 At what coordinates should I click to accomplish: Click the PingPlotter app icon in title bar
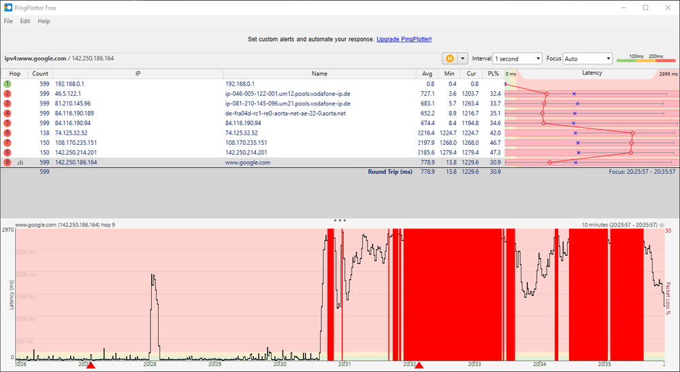tap(7, 7)
